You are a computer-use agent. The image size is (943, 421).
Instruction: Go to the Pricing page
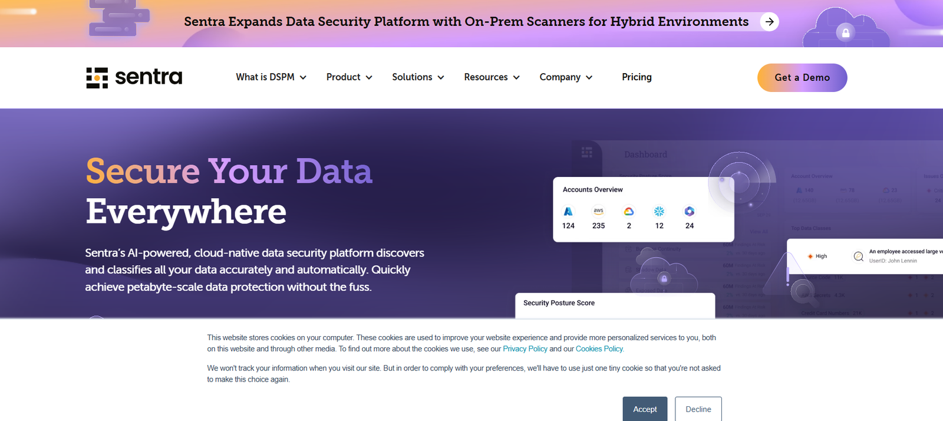coord(637,77)
